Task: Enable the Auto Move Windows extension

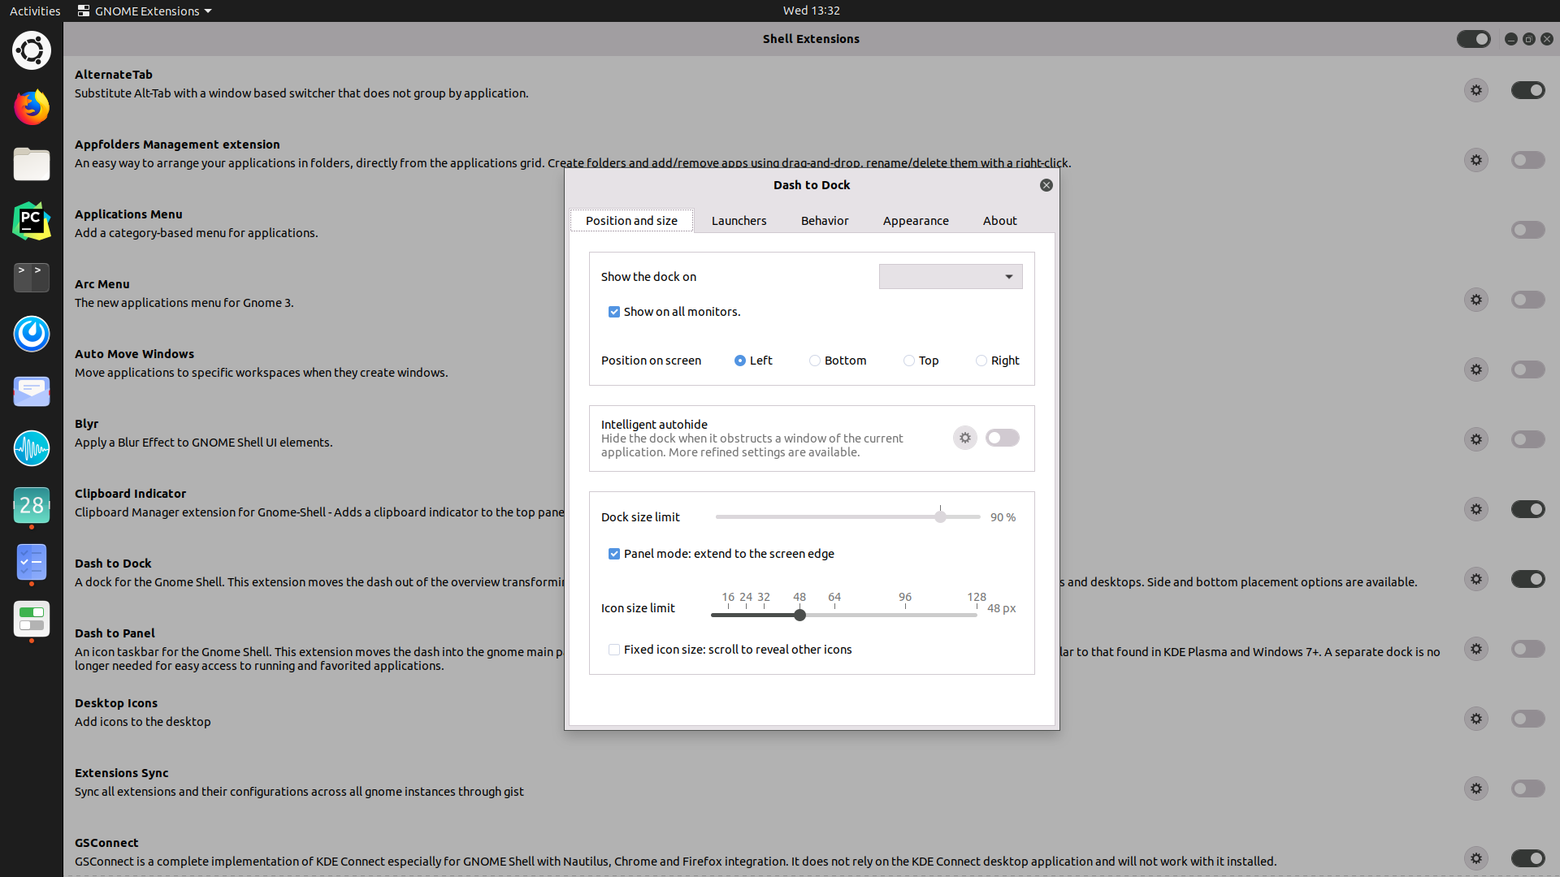Action: 1527,369
